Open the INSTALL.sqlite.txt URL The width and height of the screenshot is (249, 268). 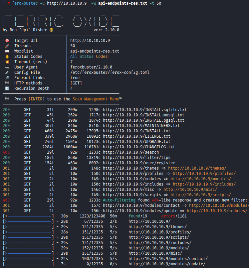coord(145,110)
